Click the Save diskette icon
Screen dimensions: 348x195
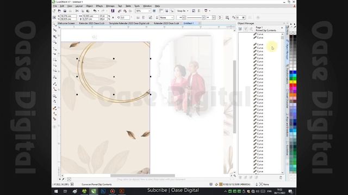pyautogui.click(x=65, y=11)
